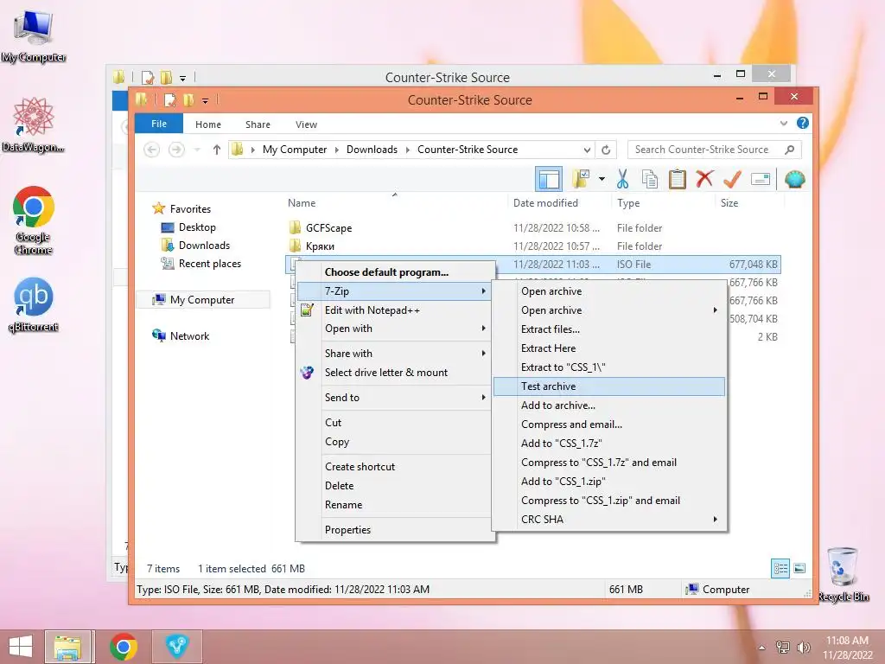Open the File ribbon tab
Viewport: 885px width, 664px height.
[159, 124]
